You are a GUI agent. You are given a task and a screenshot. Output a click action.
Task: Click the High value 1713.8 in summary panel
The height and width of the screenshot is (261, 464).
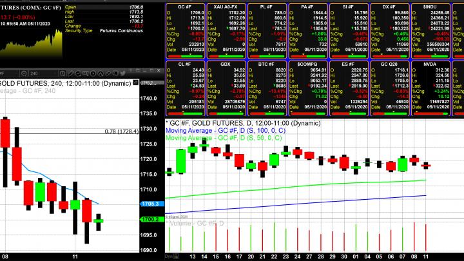(x=136, y=12)
